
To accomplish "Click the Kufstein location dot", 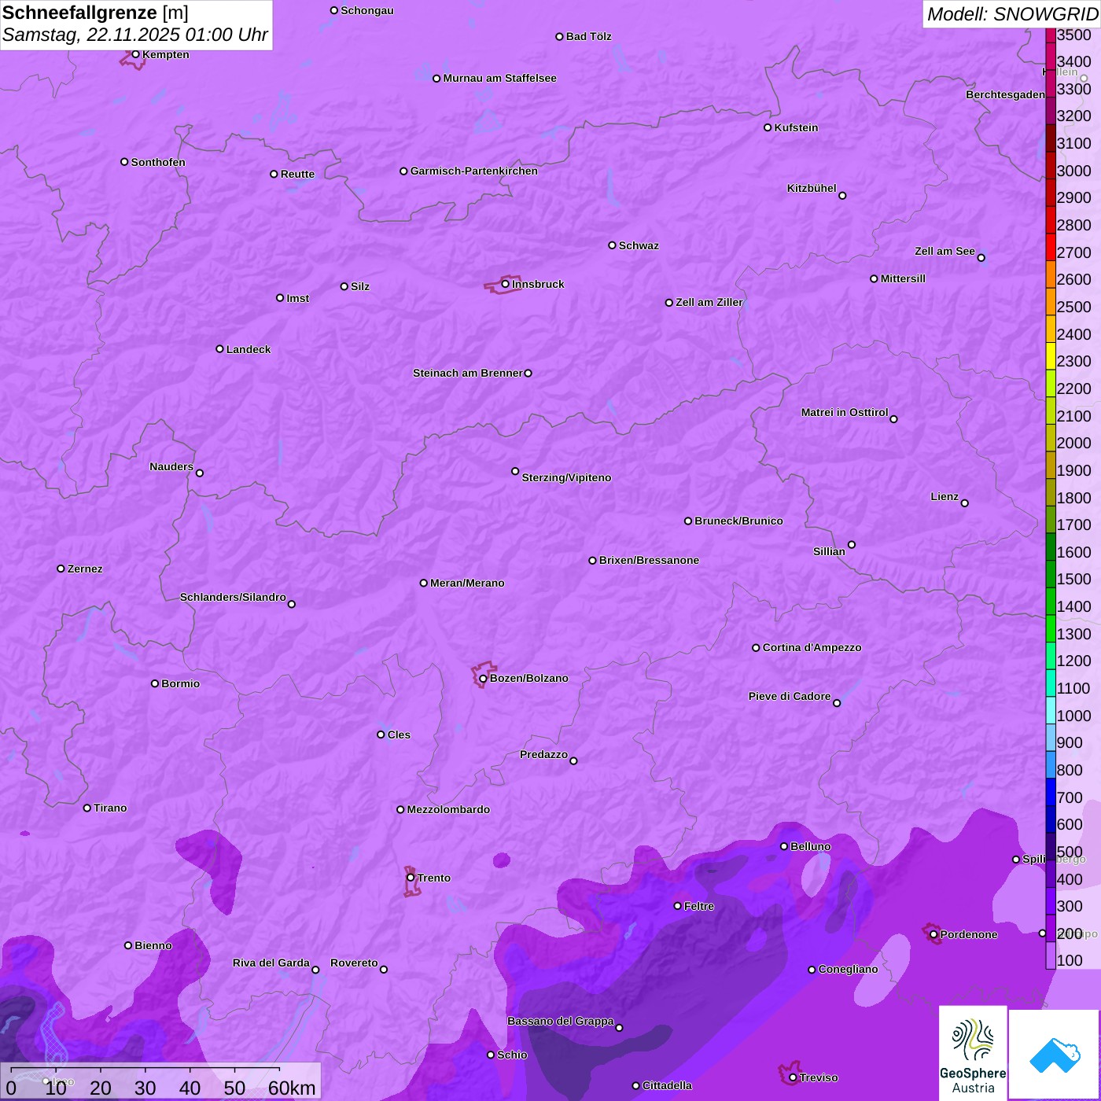I will [768, 127].
